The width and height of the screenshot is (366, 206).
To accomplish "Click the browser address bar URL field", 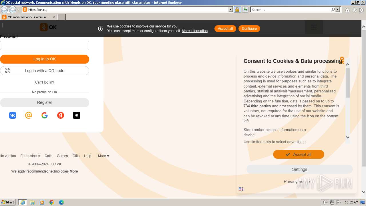I will coord(128,9).
